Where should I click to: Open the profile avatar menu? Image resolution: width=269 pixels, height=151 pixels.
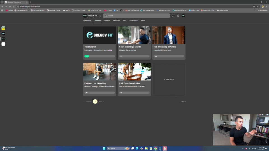point(183,16)
